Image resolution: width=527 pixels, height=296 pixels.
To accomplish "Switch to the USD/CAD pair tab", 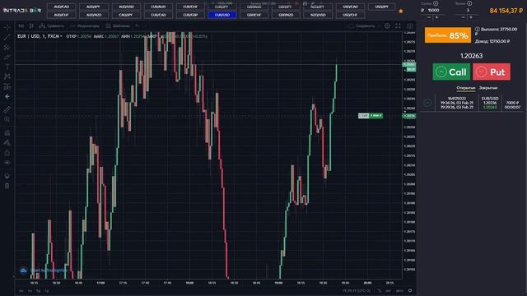I will [350, 7].
